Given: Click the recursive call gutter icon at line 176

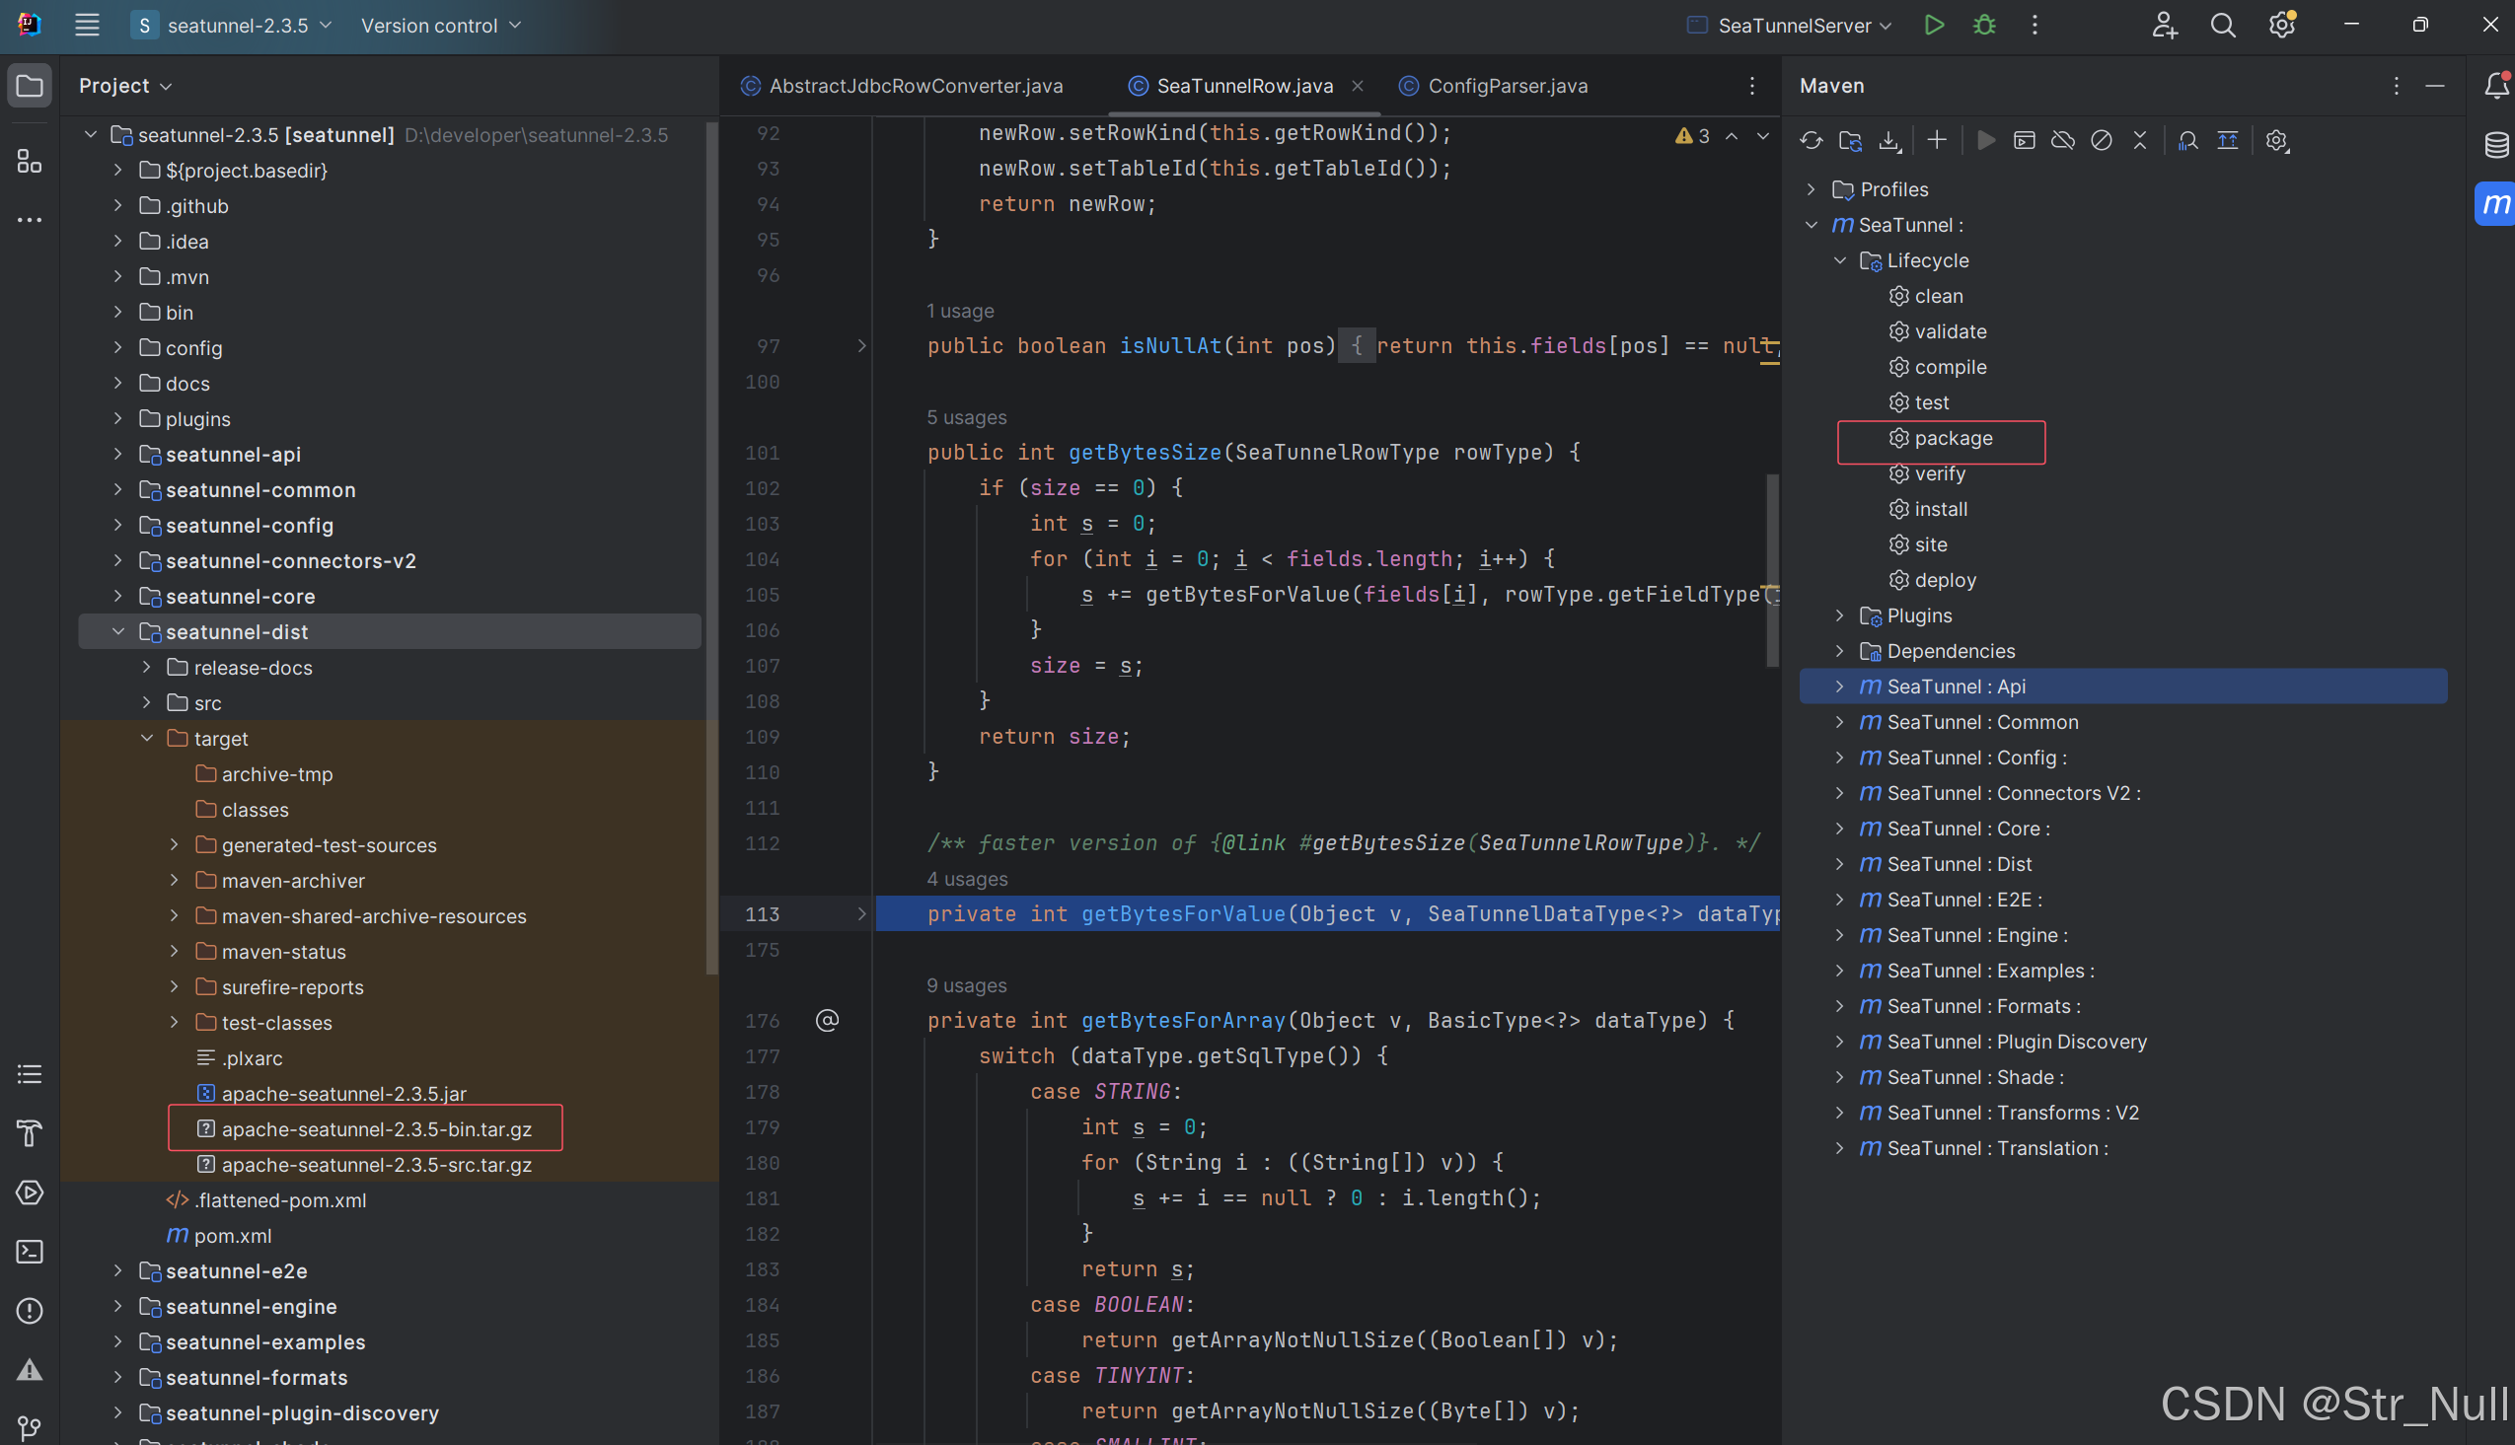Looking at the screenshot, I should pos(827,1020).
